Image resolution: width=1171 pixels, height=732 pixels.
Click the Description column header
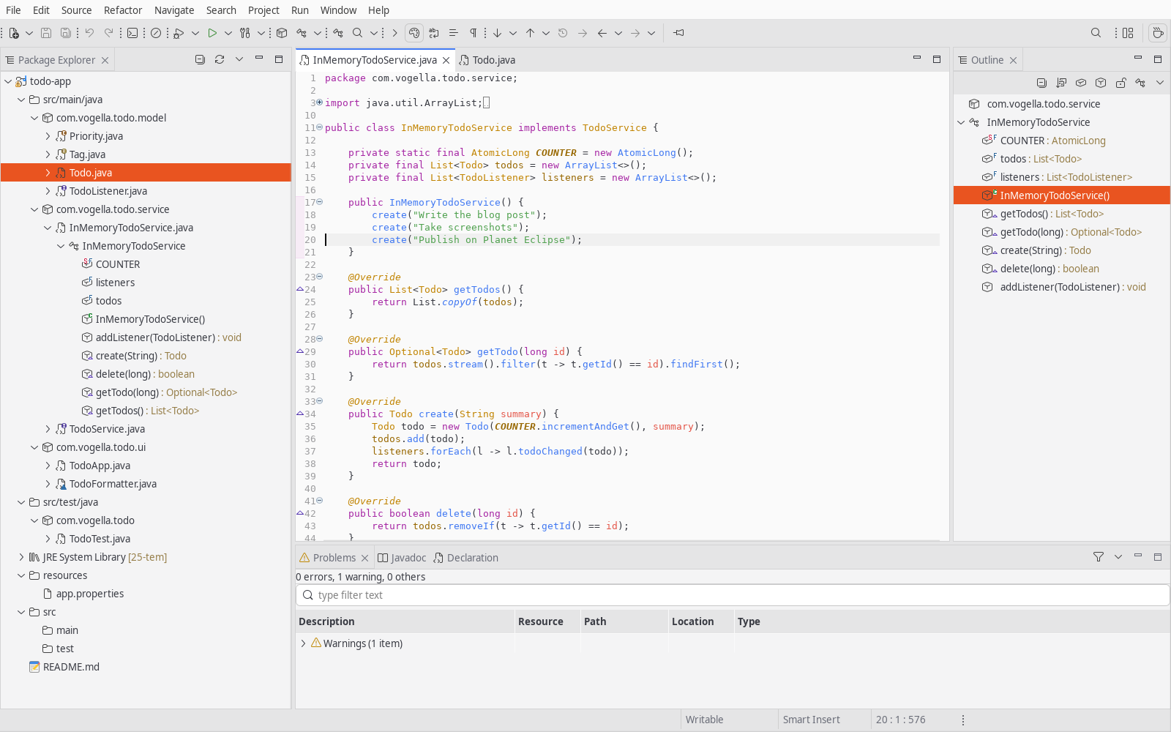405,621
